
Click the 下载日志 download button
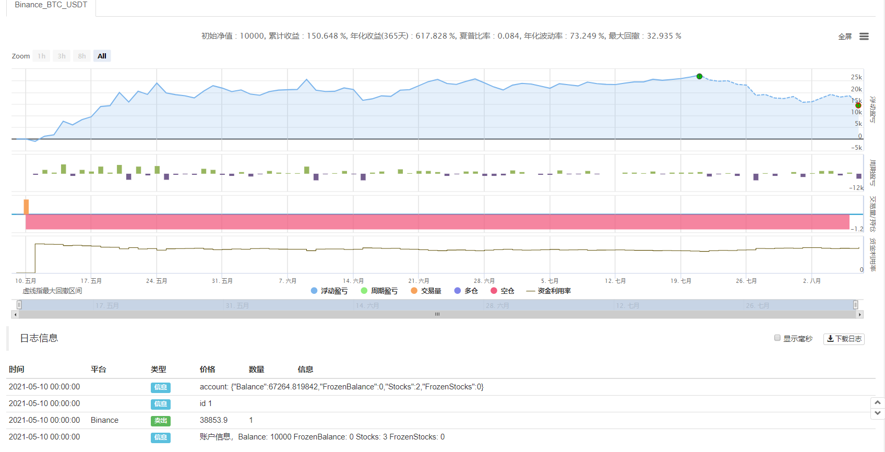click(x=844, y=339)
